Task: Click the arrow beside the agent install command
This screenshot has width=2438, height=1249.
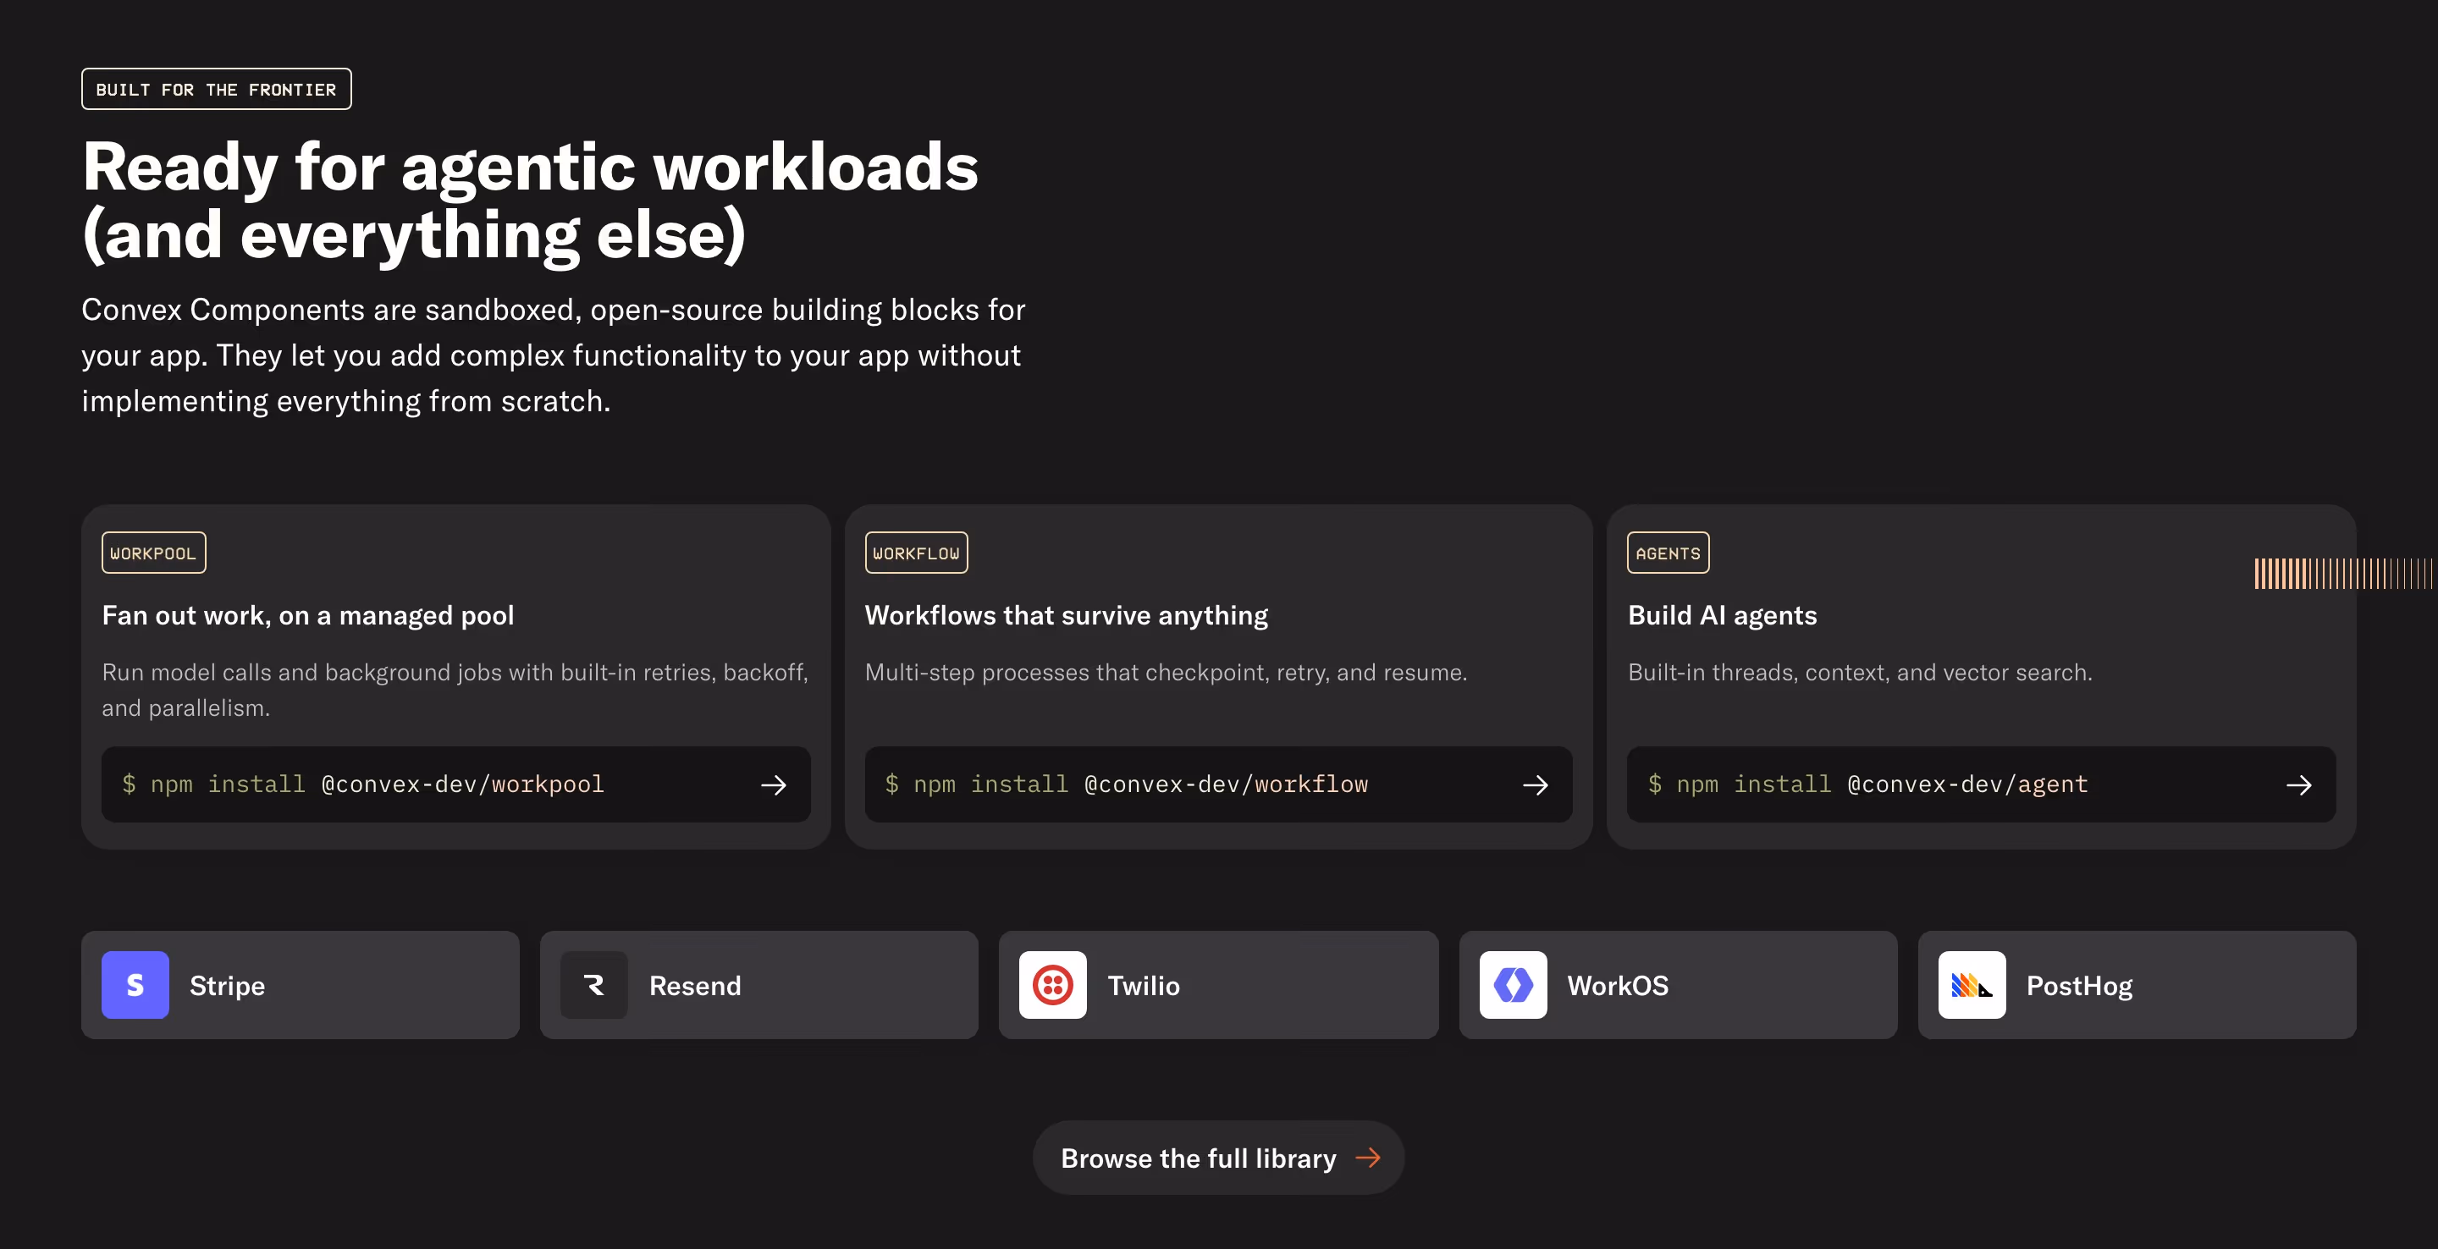Action: 2299,785
